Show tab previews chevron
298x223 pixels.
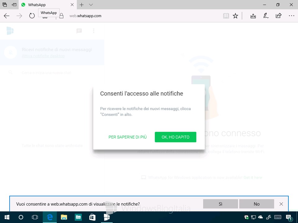(91, 5)
